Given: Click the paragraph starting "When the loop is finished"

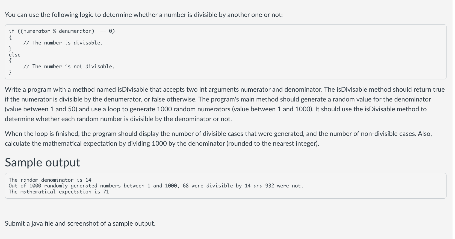Looking at the screenshot, I should [x=218, y=139].
